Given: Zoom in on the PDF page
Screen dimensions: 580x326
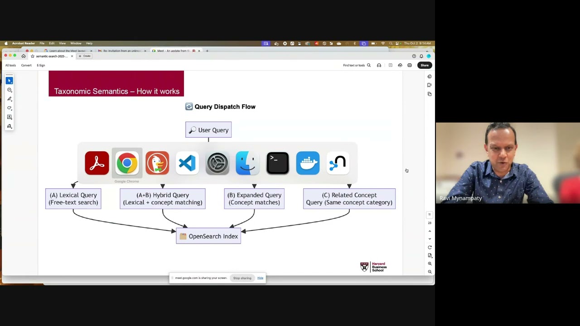Looking at the screenshot, I should tap(430, 264).
